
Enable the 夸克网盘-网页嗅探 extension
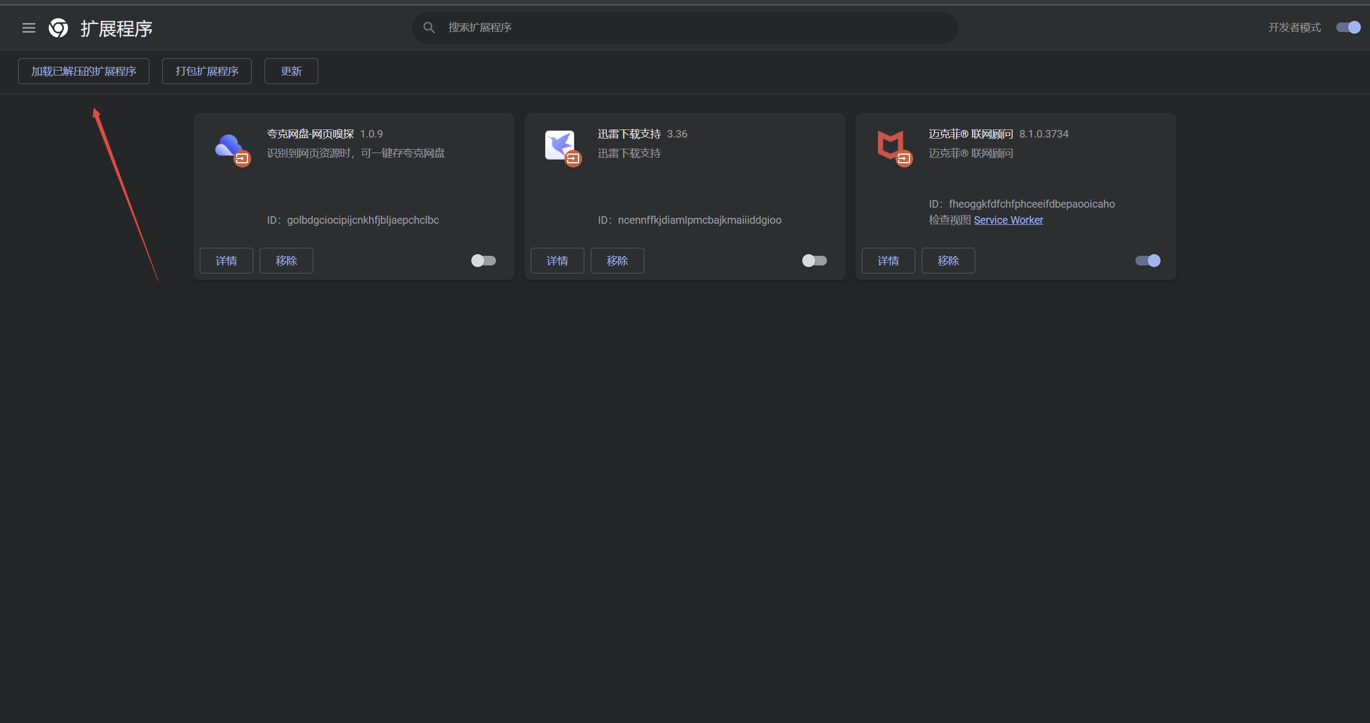click(483, 261)
